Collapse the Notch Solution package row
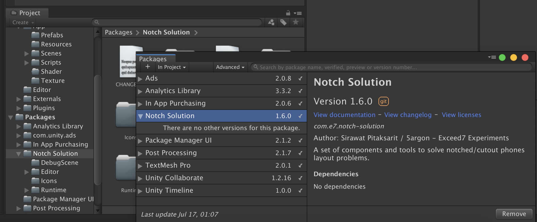 [140, 116]
